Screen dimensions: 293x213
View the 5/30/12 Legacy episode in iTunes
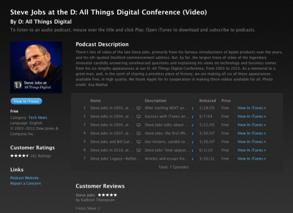(x=251, y=158)
